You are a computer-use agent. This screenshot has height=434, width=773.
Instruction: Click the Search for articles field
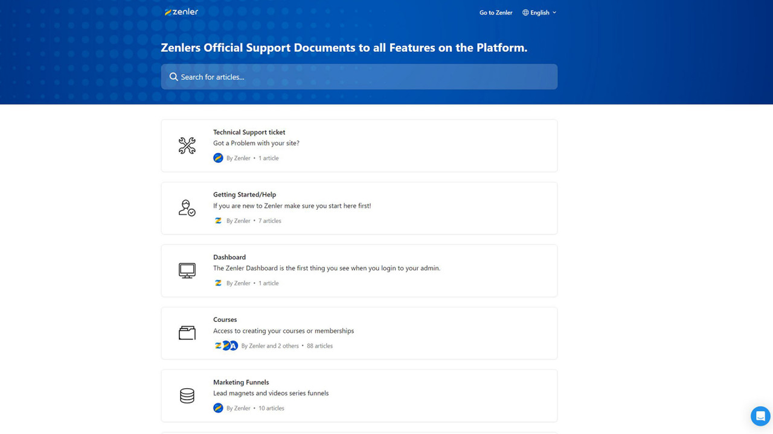[x=359, y=77]
